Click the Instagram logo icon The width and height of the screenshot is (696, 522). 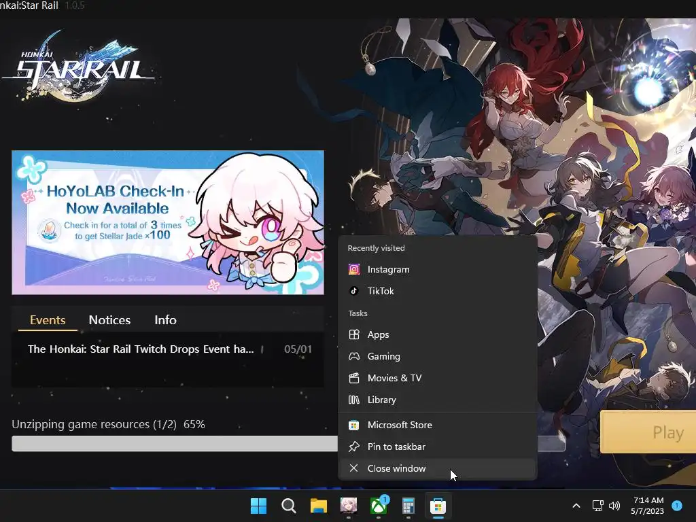click(x=353, y=269)
